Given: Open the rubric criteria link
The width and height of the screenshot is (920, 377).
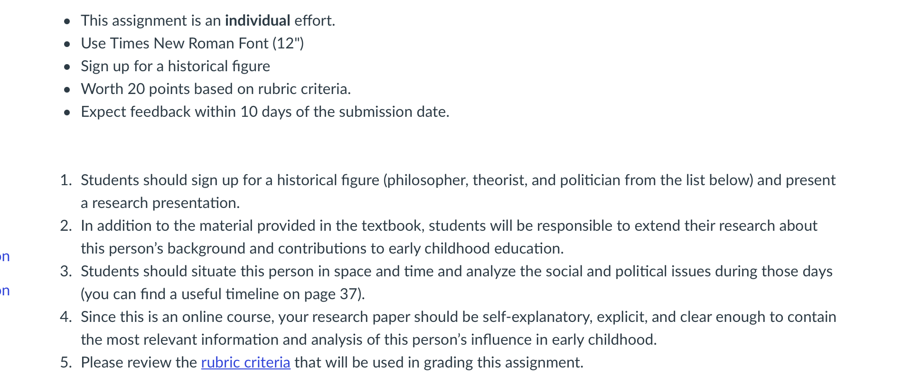Looking at the screenshot, I should click(x=245, y=362).
